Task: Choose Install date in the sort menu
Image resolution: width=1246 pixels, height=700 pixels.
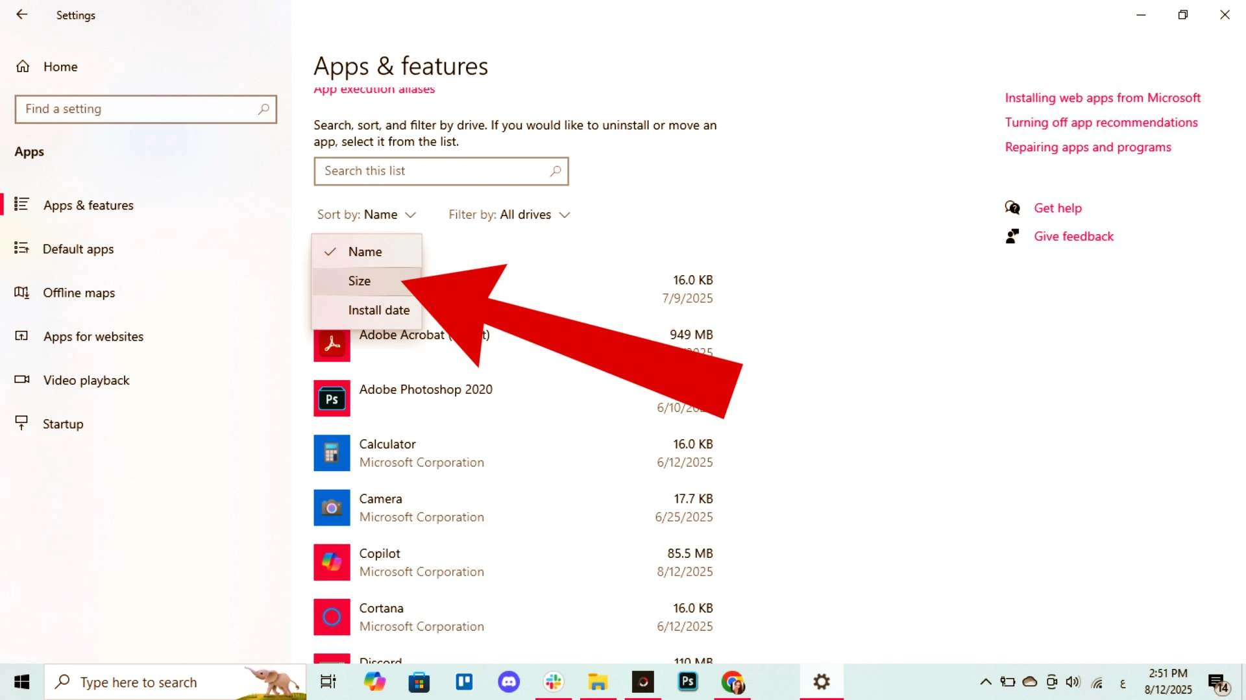Action: point(367,310)
